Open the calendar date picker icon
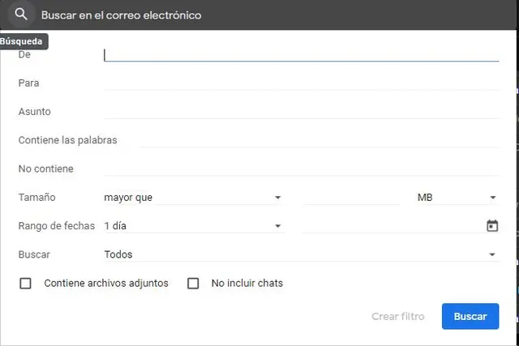The image size is (519, 346). 491,226
